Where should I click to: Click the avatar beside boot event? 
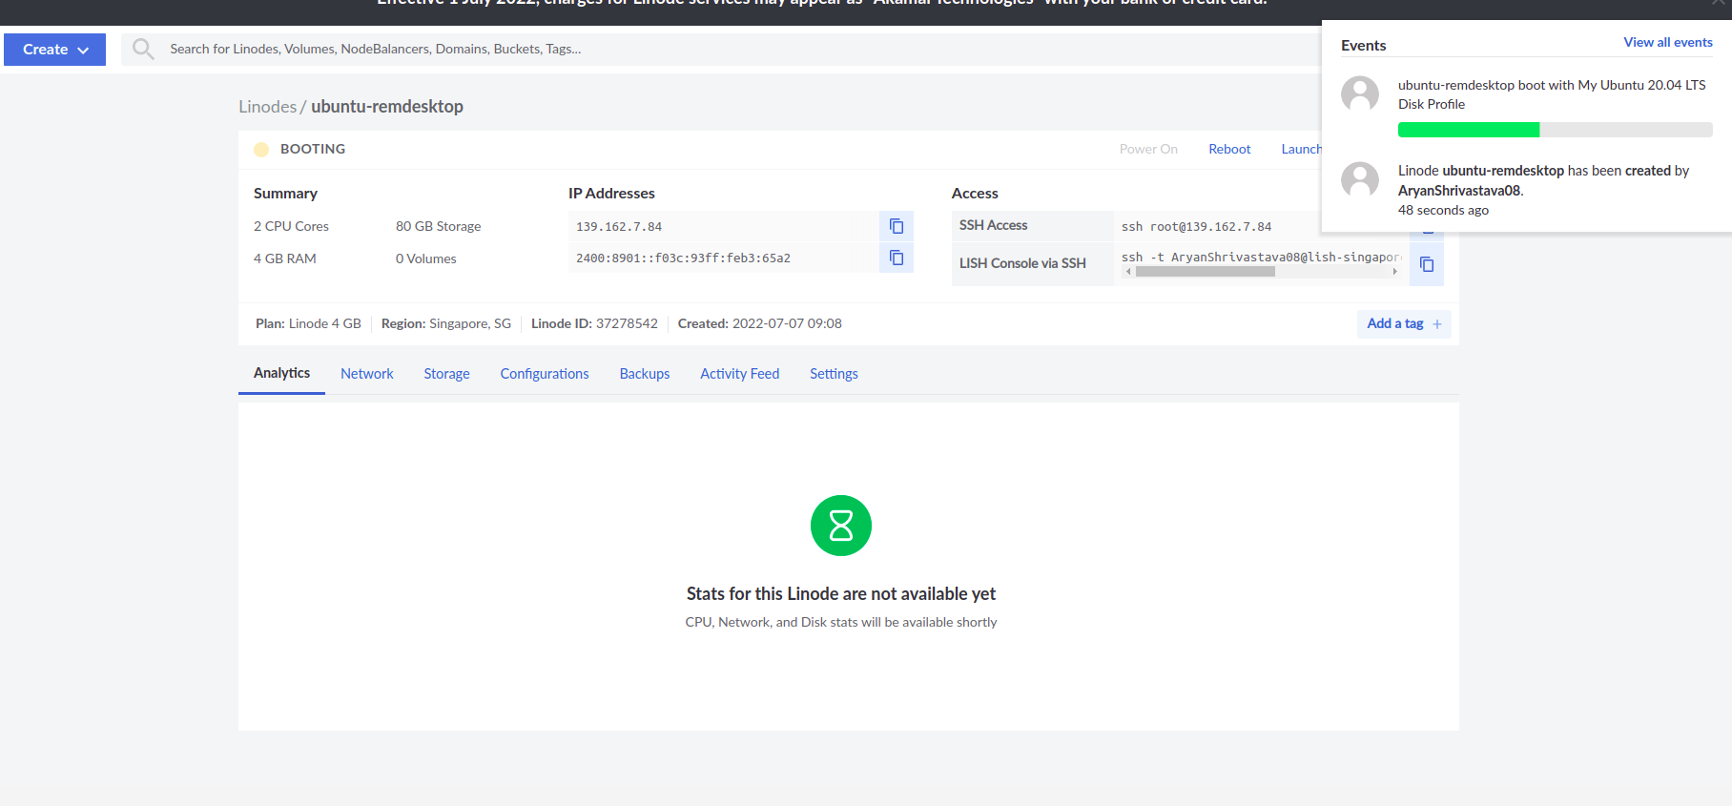tap(1360, 94)
